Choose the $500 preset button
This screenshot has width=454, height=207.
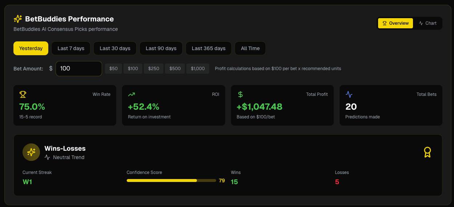click(x=175, y=69)
